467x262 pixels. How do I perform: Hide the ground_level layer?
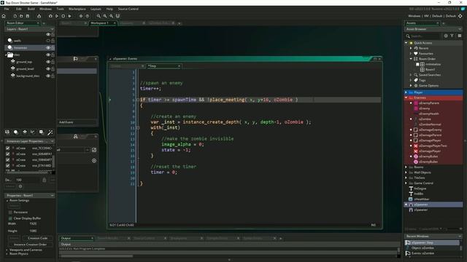(x=48, y=69)
